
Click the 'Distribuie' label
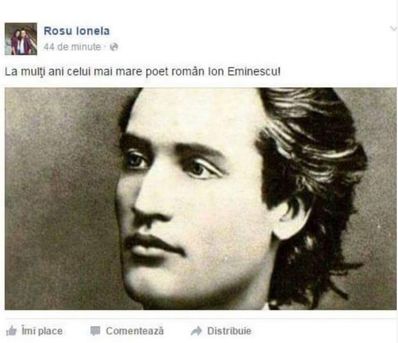[229, 331]
